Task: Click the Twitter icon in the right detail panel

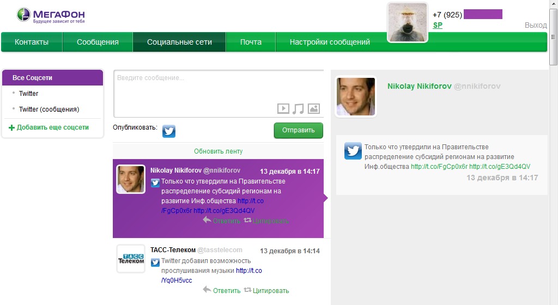Action: (x=353, y=151)
